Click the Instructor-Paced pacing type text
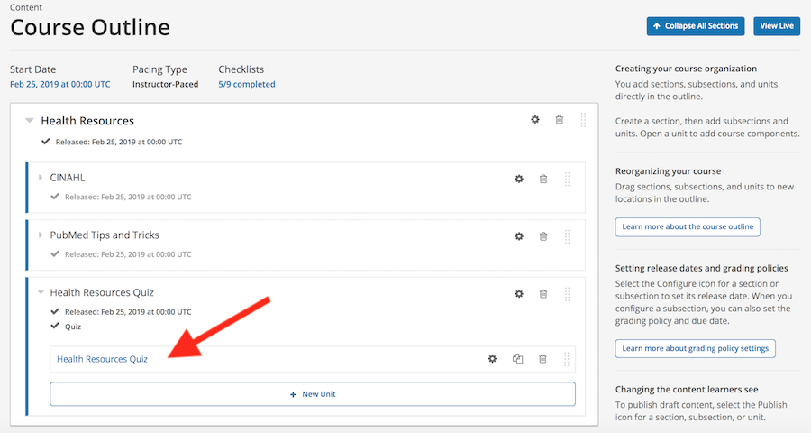Screen dimensions: 811x433 [x=166, y=84]
